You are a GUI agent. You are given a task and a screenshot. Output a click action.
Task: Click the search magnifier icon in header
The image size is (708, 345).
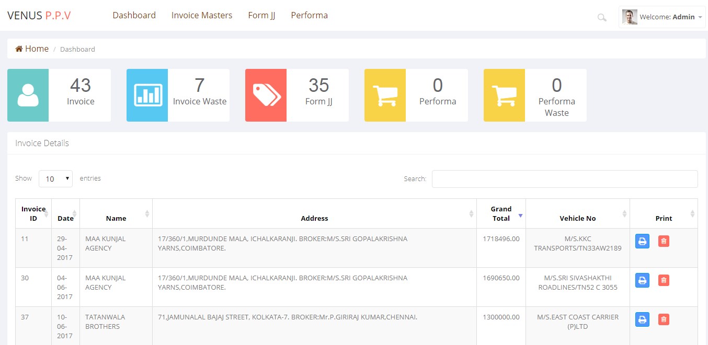[601, 18]
